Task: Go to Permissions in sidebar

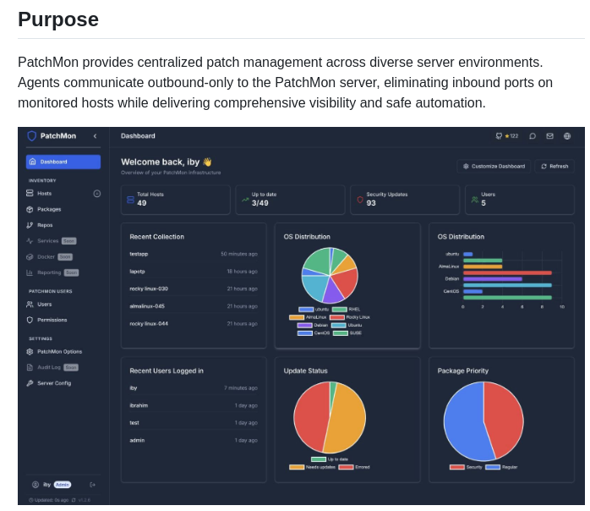Action: point(51,320)
